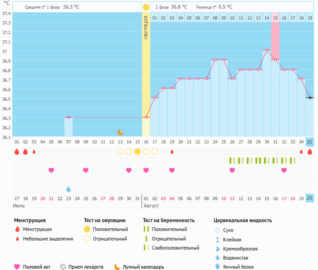Click the pink highlighted column under day 15

(x=275, y=41)
